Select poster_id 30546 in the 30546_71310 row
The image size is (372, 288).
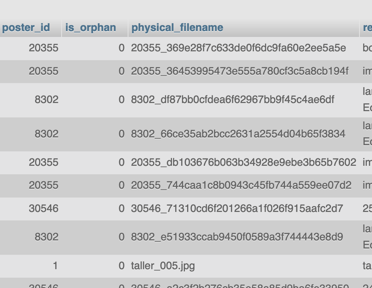tap(44, 209)
